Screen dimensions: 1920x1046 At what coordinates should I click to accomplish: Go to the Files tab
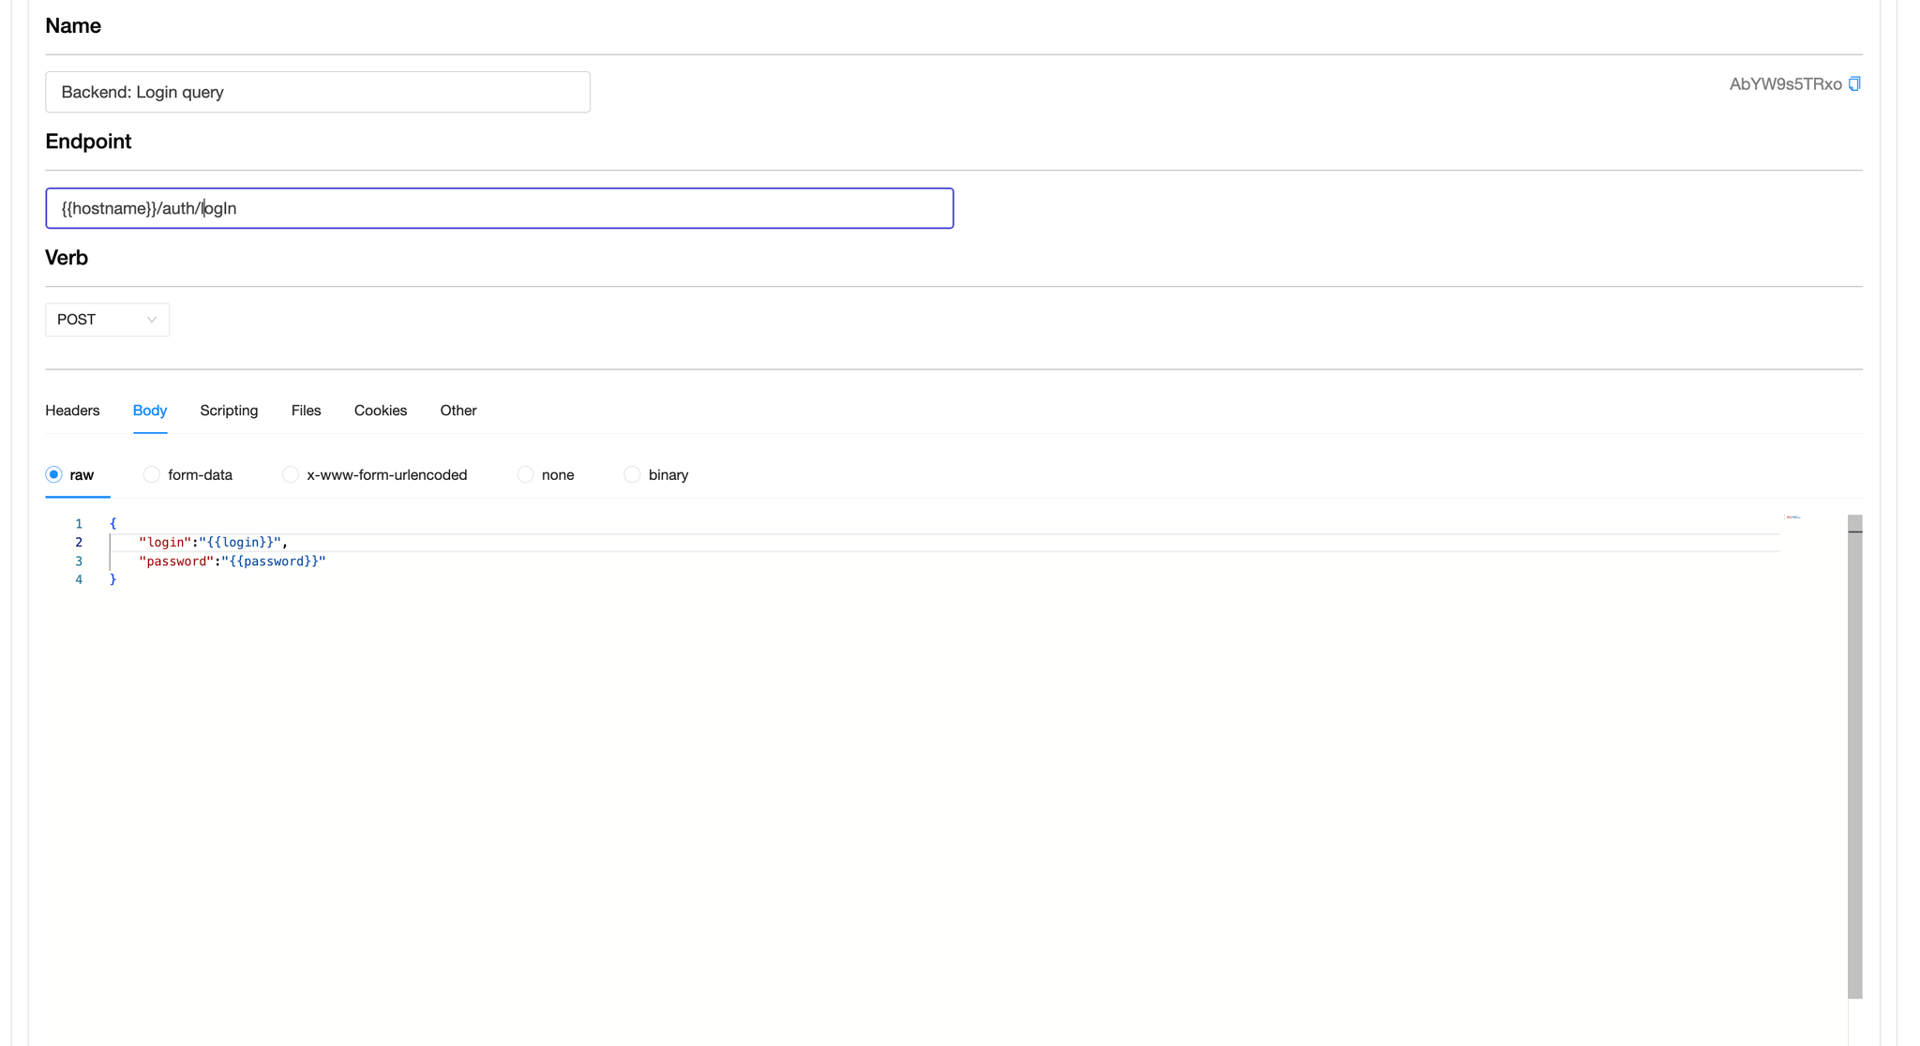(x=306, y=411)
